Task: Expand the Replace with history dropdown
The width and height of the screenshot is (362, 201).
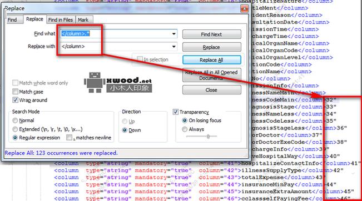Action: tap(173, 46)
